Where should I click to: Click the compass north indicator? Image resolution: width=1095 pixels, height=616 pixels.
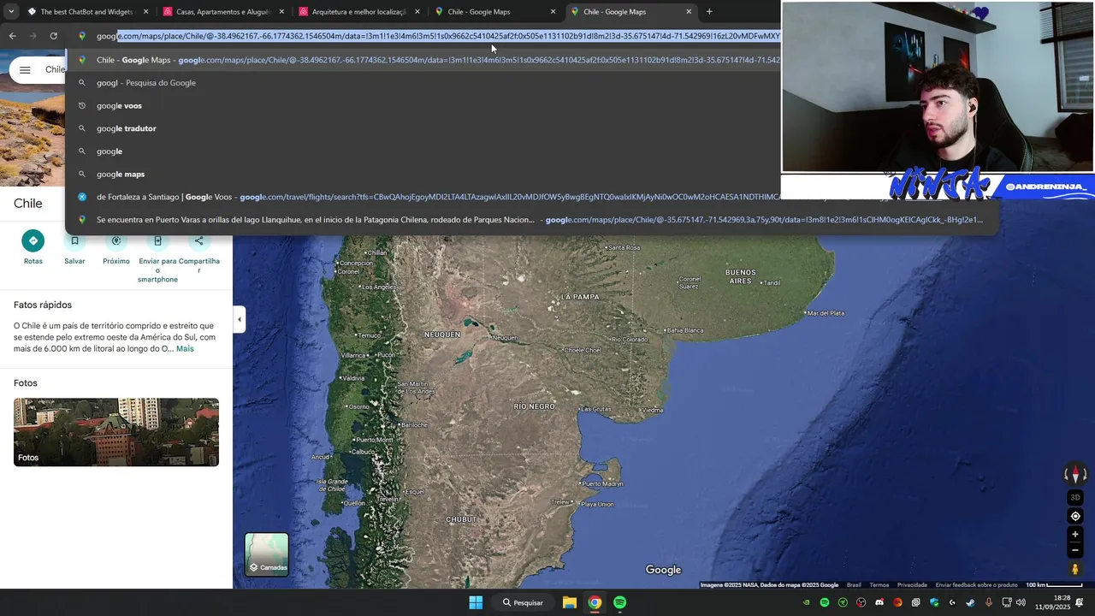1075,474
